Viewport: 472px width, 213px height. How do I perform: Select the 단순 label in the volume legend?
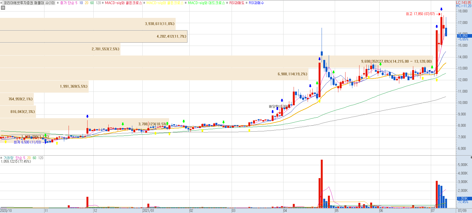[x=19, y=158]
